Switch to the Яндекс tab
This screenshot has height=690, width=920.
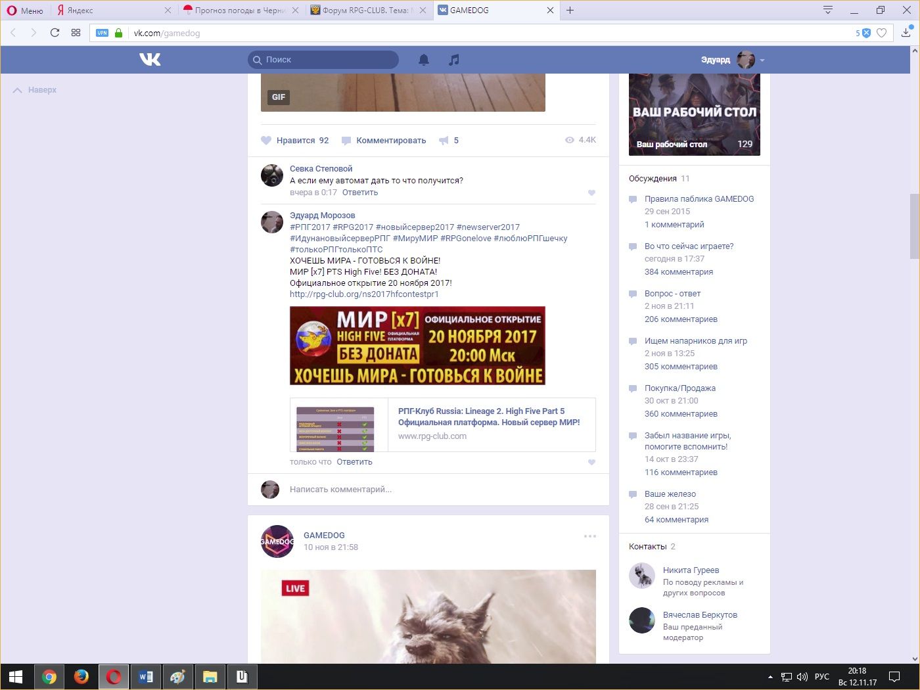112,11
